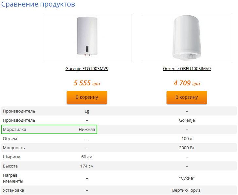Click the 4 709 грн price
The width and height of the screenshot is (238, 195).
187,83
